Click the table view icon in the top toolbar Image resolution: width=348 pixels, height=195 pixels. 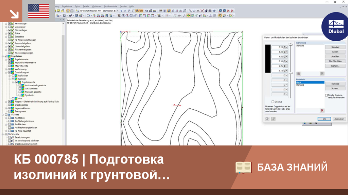click(x=72, y=10)
